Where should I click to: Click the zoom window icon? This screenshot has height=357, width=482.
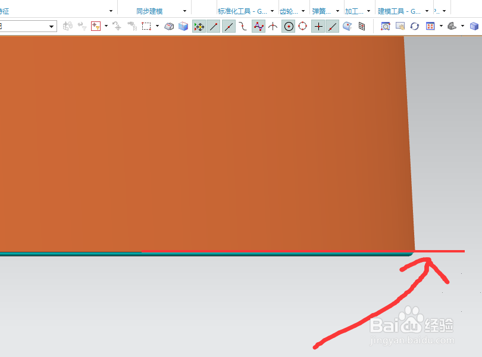click(x=386, y=26)
